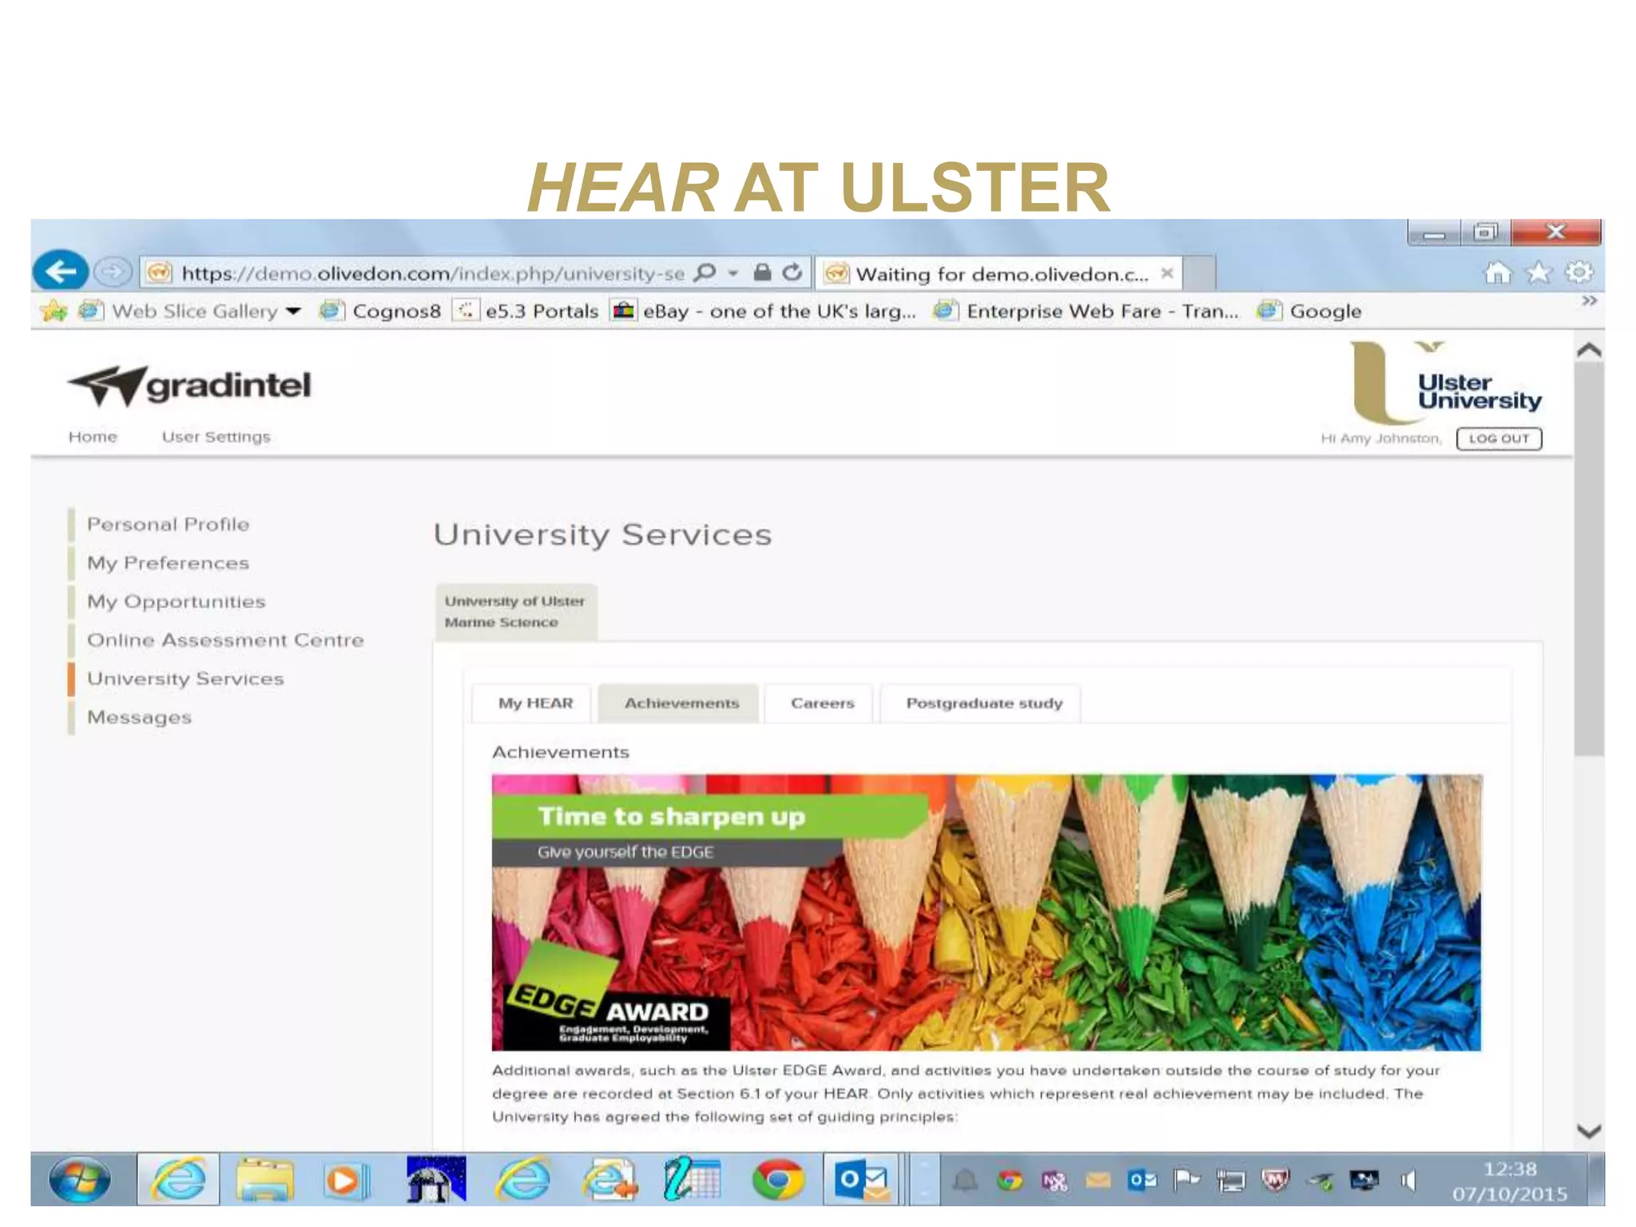1636x1227 pixels.
Task: Open browser Tools gear icon
Action: (1578, 272)
